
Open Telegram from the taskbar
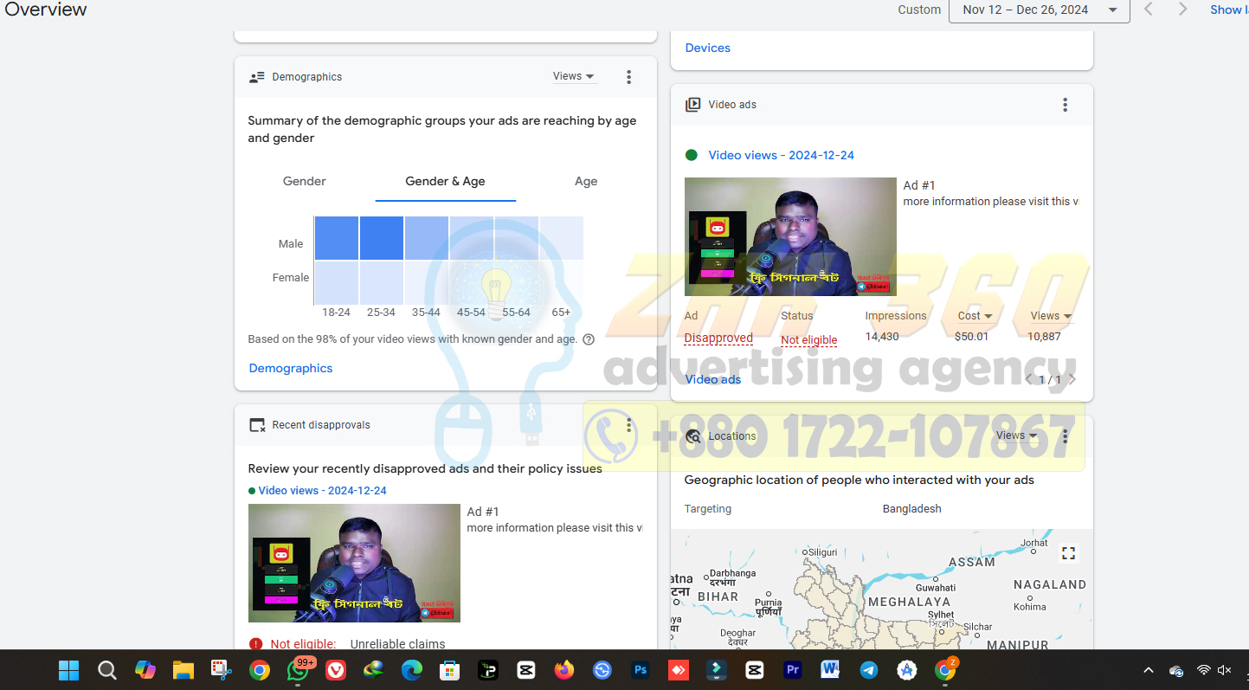(869, 670)
